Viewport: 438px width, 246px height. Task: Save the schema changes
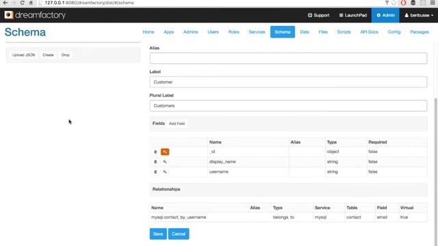[158, 234]
